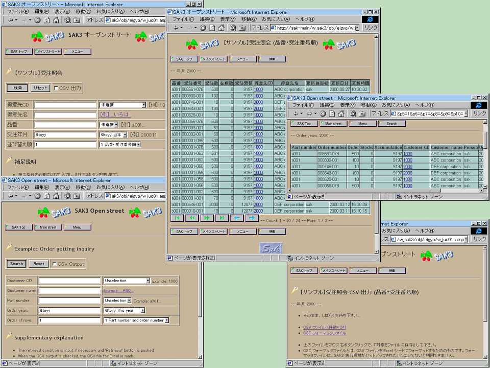Click the blue right arrow below the results table
The width and height of the screenshot is (490, 368).
[251, 218]
